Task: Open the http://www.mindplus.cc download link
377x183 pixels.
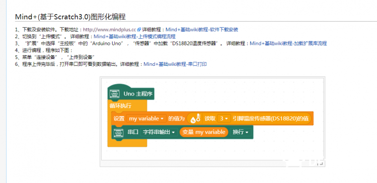Action: tap(110, 30)
